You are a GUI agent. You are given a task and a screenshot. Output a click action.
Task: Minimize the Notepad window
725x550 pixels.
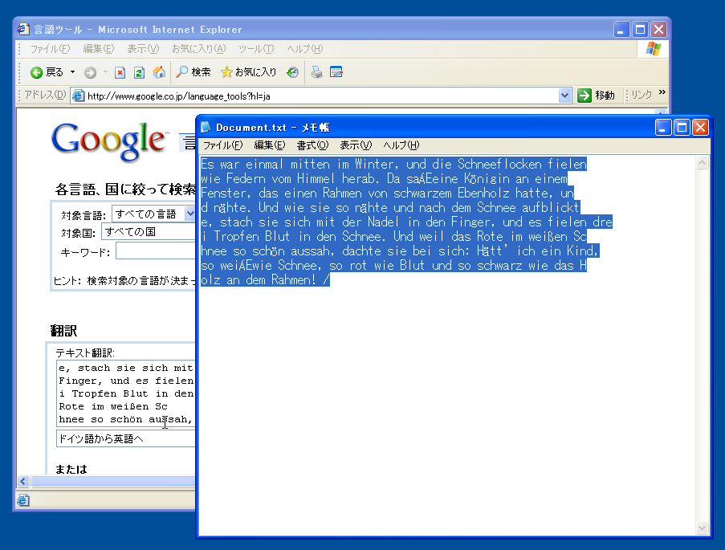pos(662,127)
